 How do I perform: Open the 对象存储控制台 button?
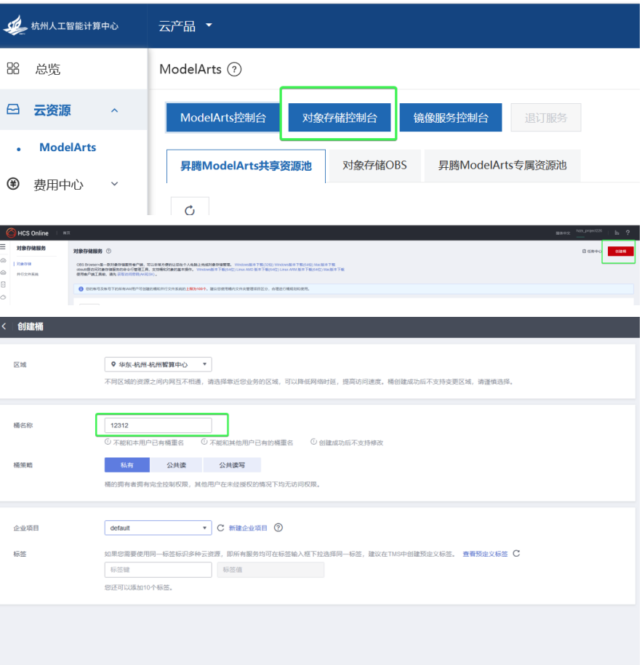click(340, 118)
